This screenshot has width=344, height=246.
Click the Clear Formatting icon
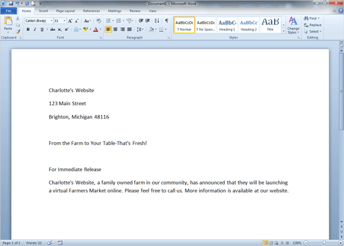(99, 20)
